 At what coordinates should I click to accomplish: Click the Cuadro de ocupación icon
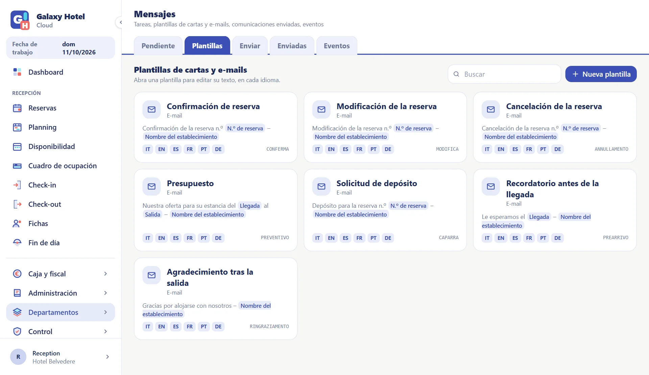click(17, 166)
